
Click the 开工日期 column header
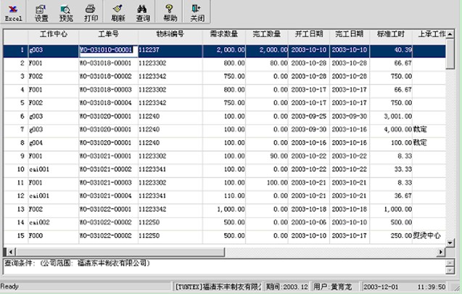click(x=311, y=34)
